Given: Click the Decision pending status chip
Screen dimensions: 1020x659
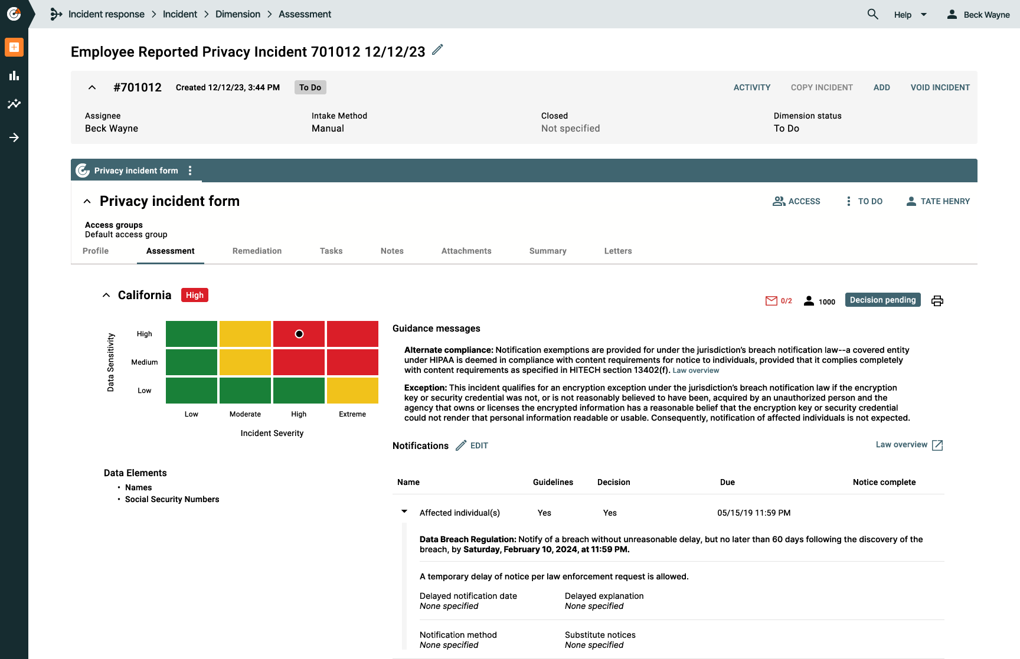Looking at the screenshot, I should tap(882, 300).
